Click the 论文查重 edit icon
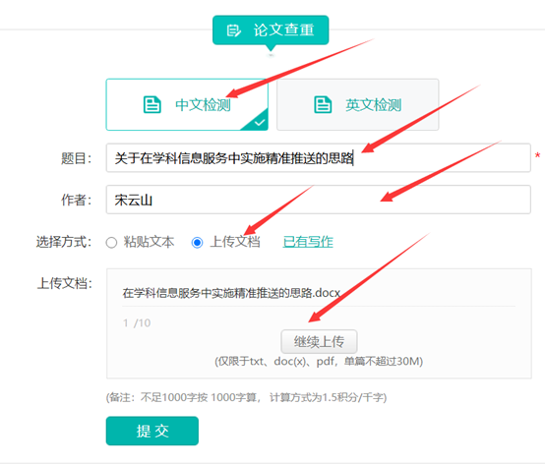The width and height of the screenshot is (545, 465). 233,30
